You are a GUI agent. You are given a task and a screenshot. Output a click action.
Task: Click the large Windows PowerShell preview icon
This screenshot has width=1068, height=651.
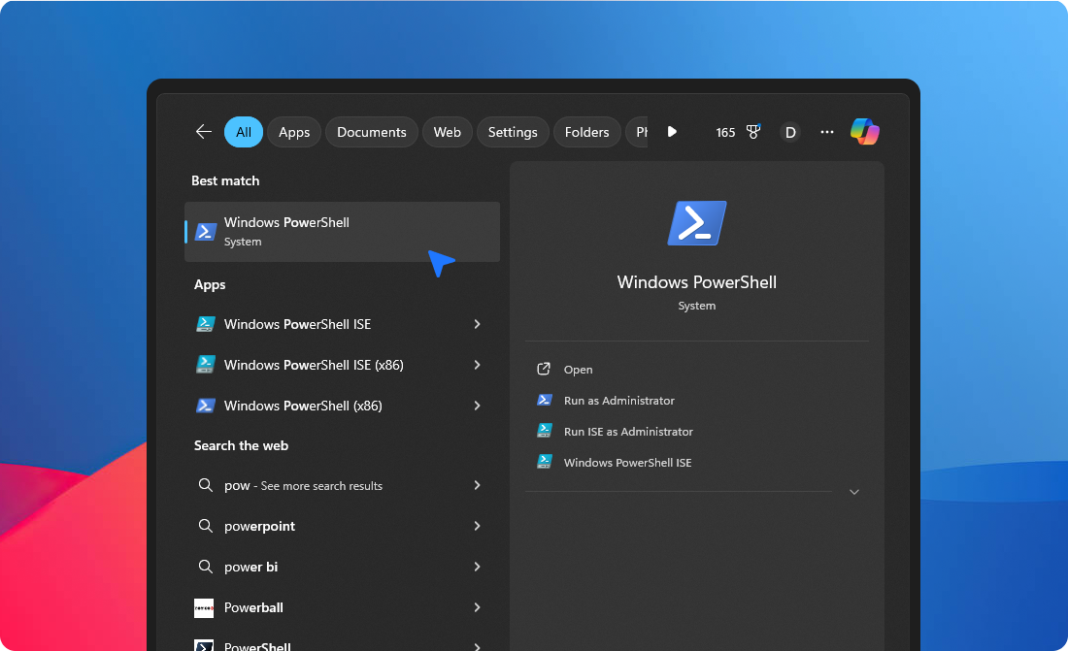click(697, 223)
